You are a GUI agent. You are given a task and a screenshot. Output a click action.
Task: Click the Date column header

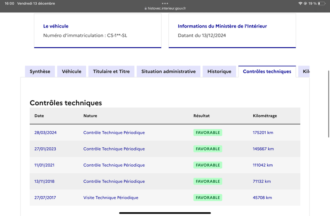tap(39, 116)
